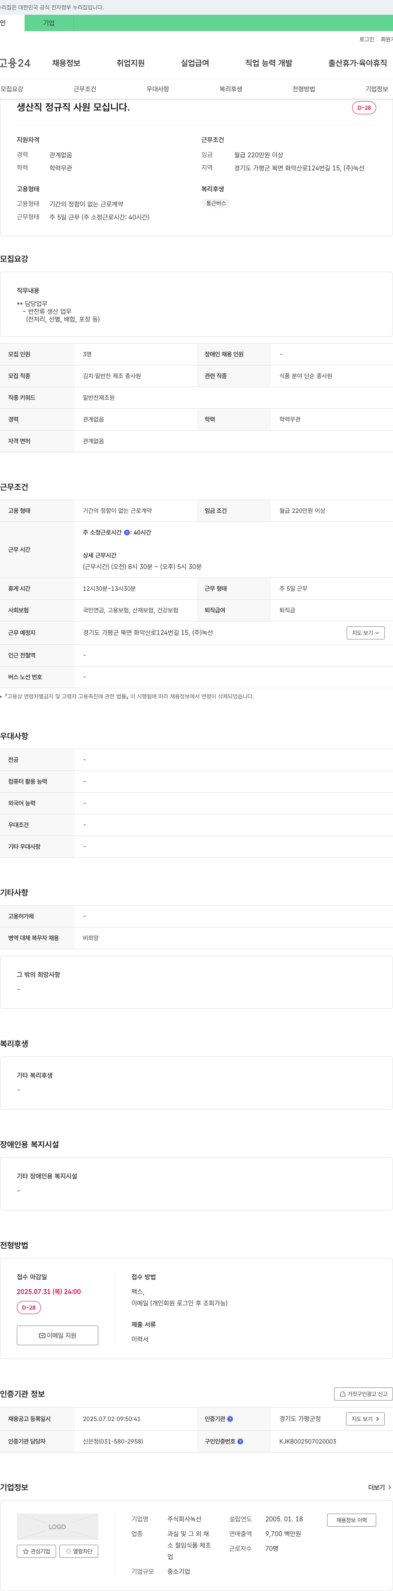Click the D-28 badge by the job title

click(364, 107)
